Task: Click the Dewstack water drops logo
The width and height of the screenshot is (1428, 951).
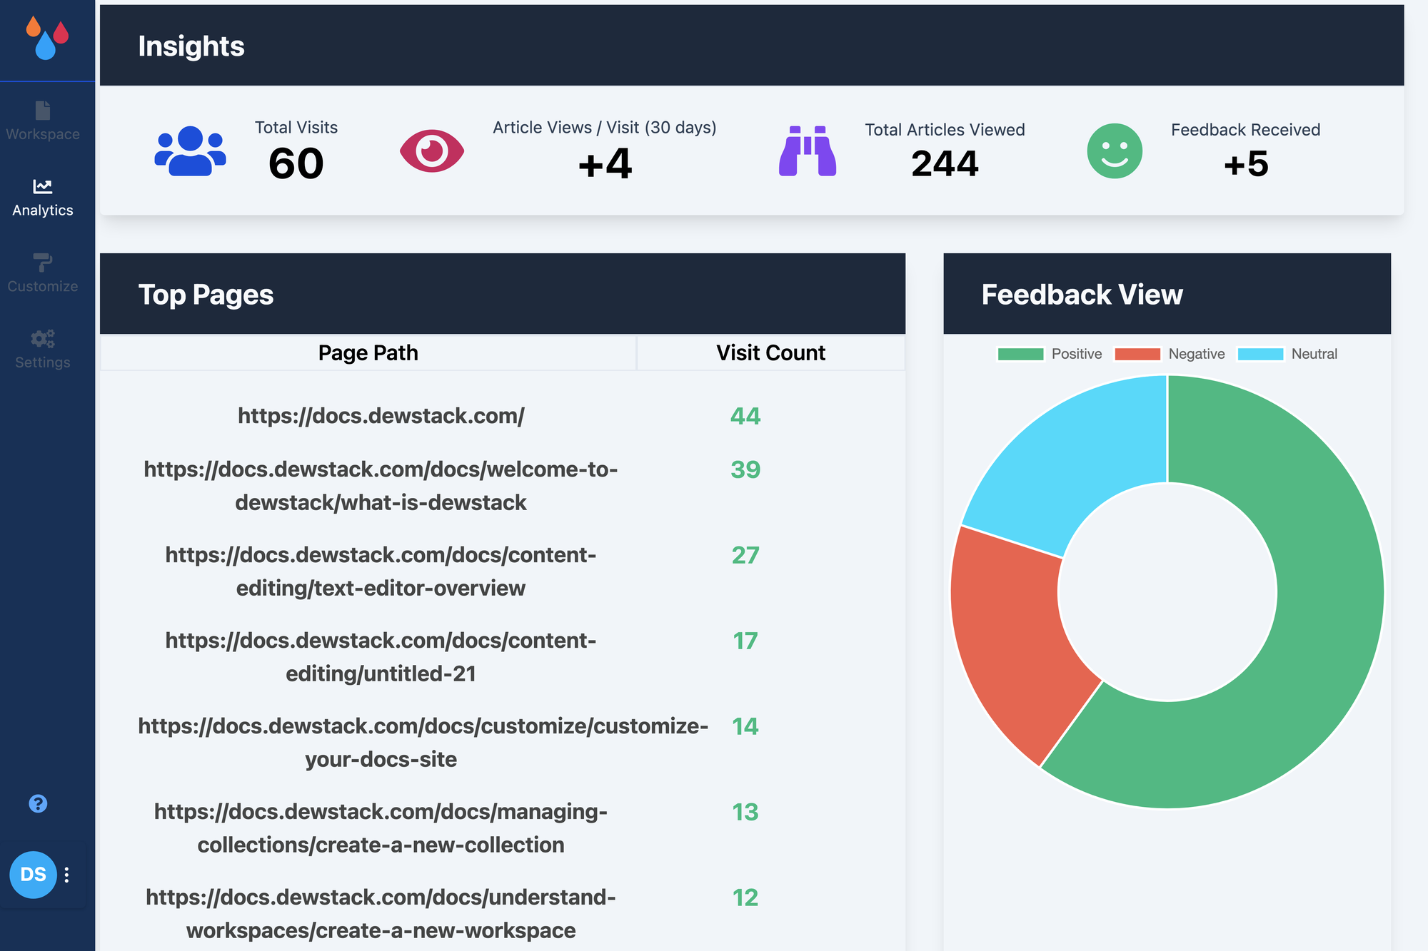Action: point(47,38)
